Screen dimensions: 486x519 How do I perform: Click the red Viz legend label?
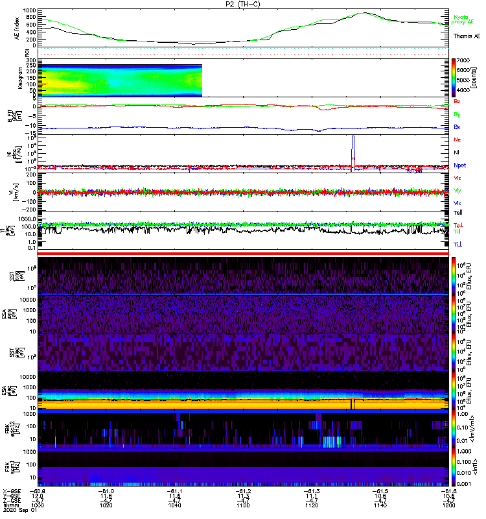click(x=457, y=178)
